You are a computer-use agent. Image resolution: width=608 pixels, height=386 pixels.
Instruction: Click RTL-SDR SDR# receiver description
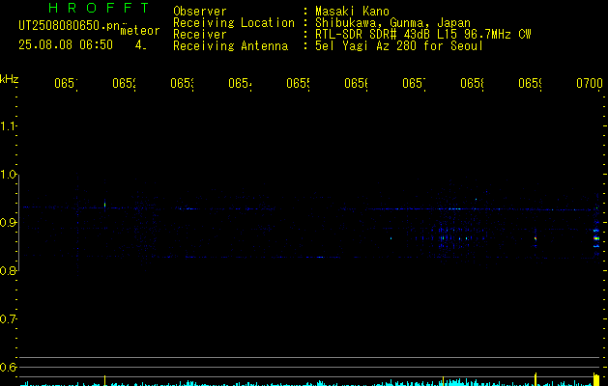pos(423,35)
